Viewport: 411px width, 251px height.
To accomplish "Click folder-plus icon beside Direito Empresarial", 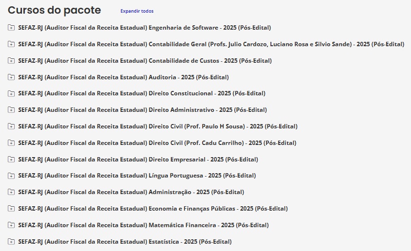I will pyautogui.click(x=11, y=160).
